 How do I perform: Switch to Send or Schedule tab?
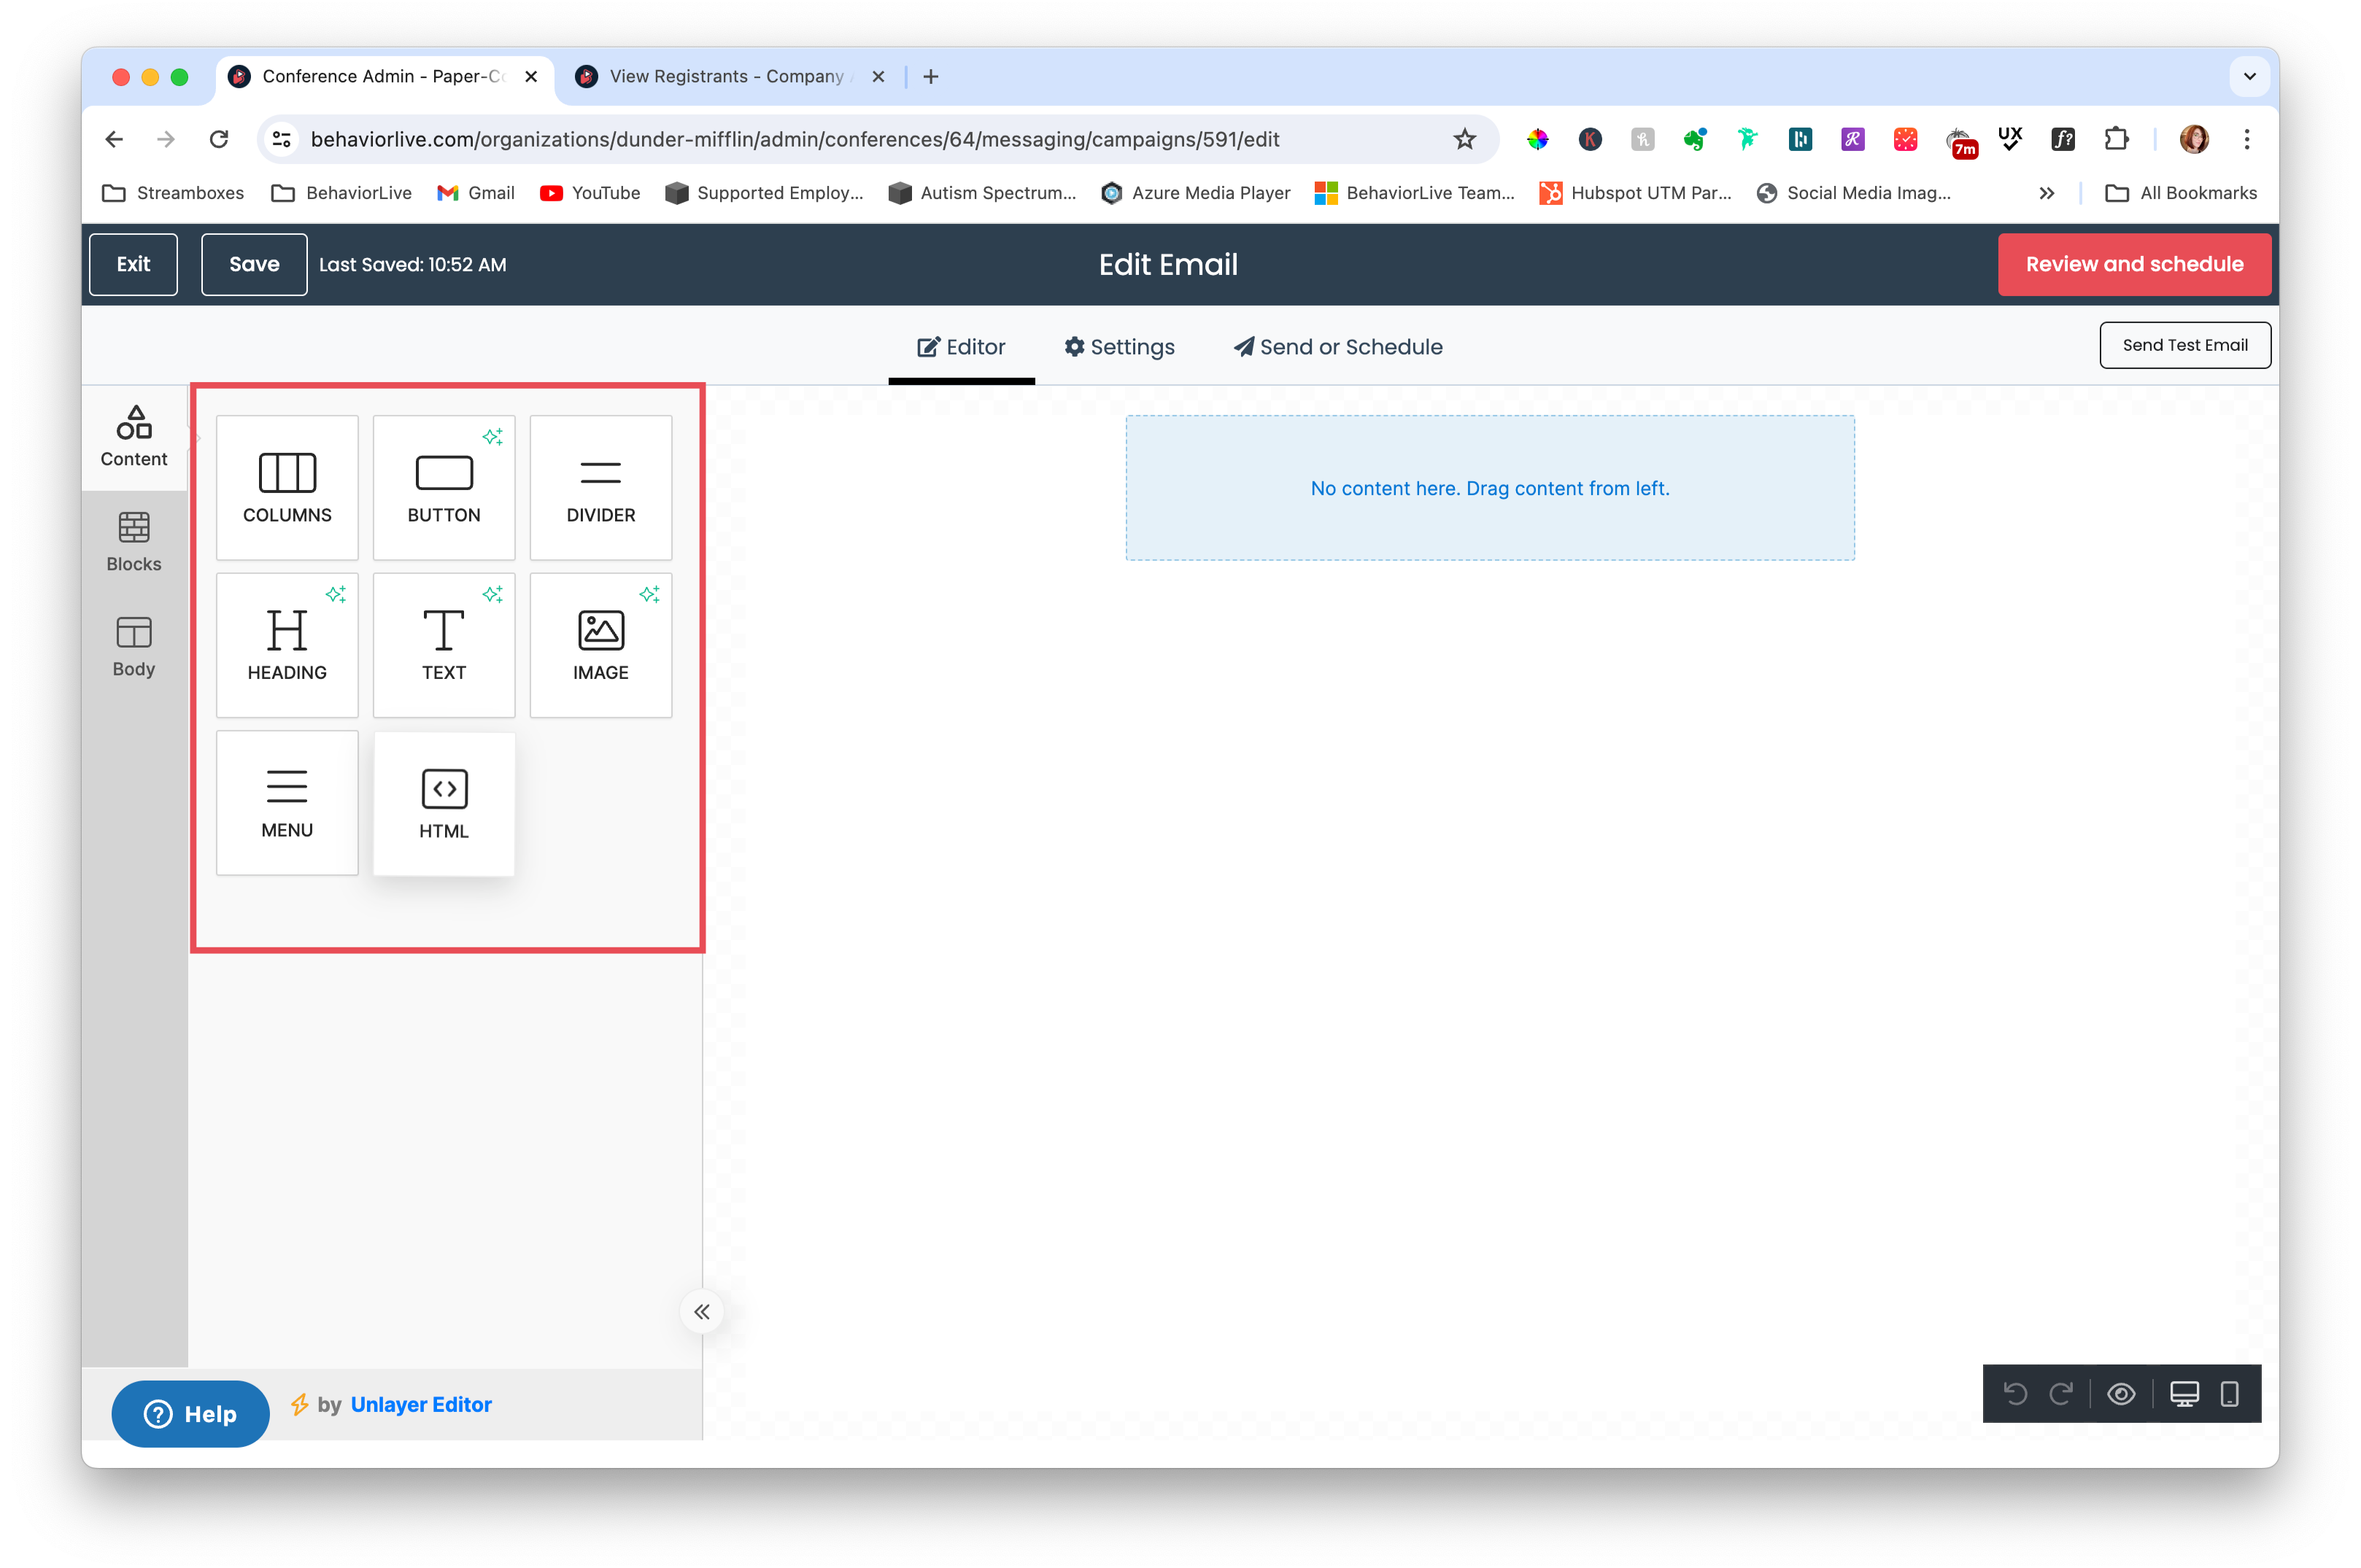click(1337, 347)
